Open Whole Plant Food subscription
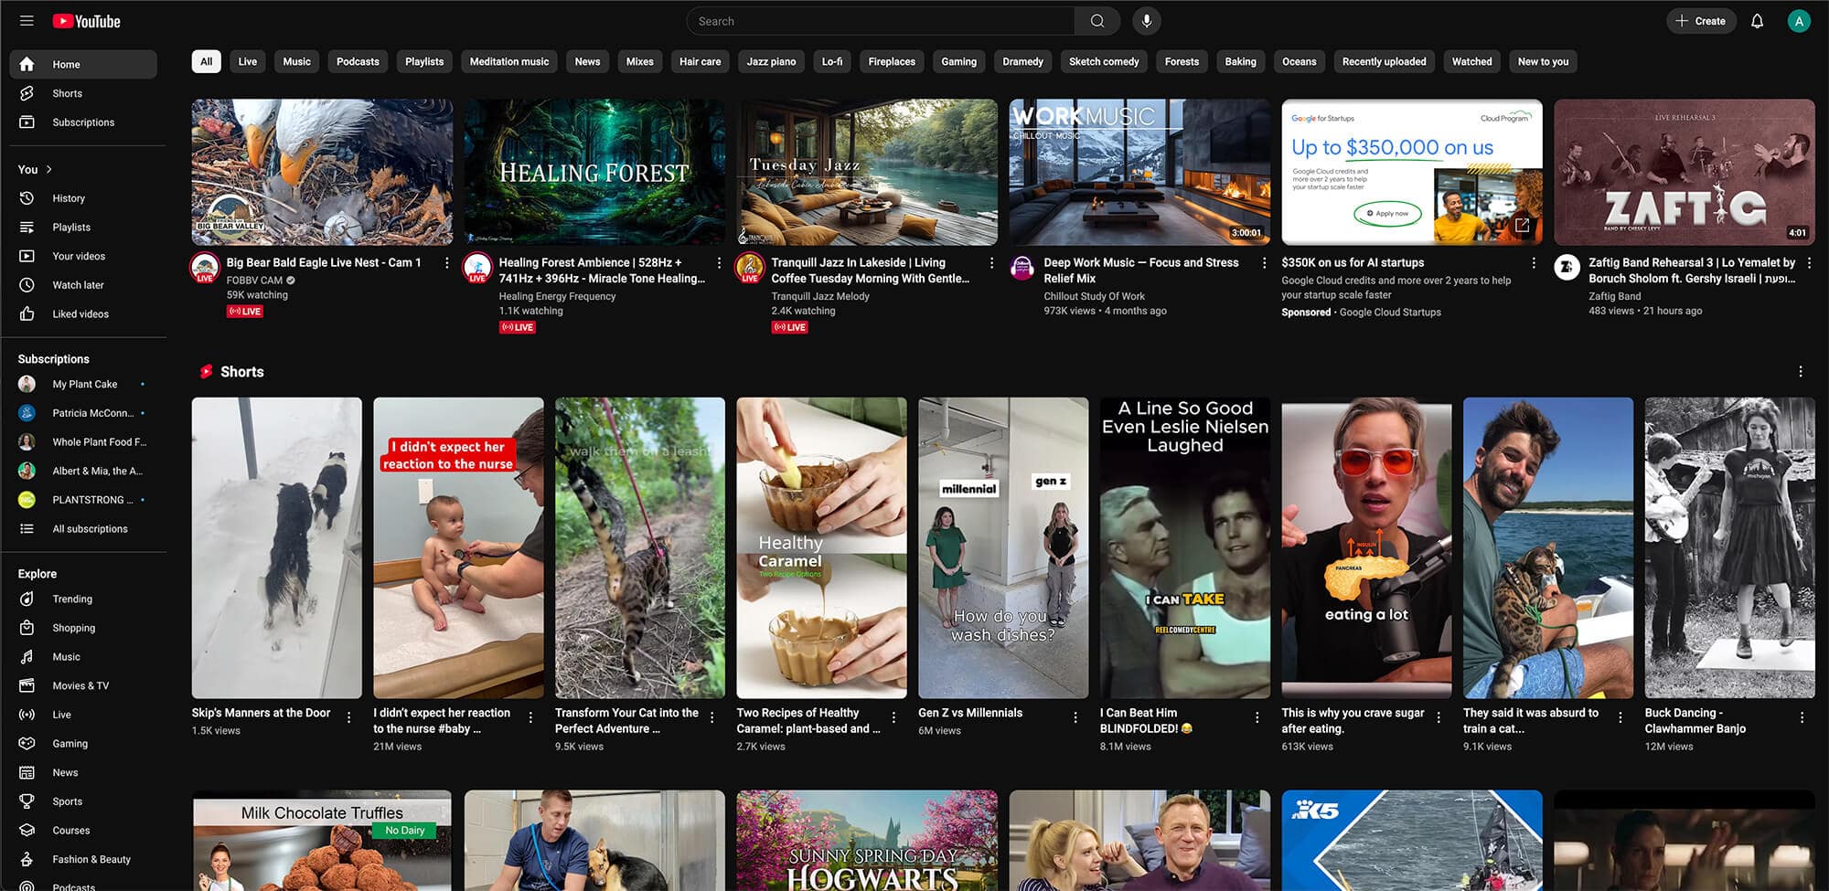The image size is (1829, 891). 83,441
